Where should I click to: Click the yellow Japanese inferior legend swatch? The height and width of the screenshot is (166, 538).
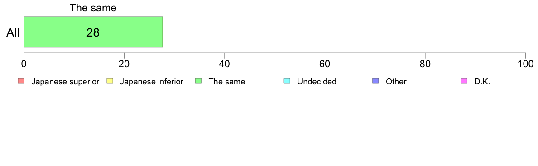[x=110, y=81]
